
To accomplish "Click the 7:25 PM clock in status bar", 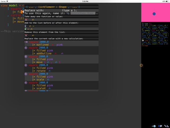I will (x=85, y=1).
